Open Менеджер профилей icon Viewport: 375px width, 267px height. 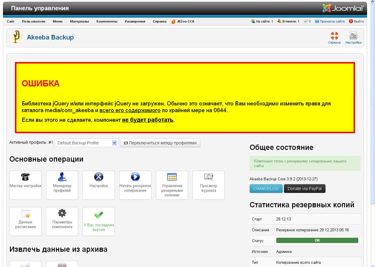pos(62,185)
